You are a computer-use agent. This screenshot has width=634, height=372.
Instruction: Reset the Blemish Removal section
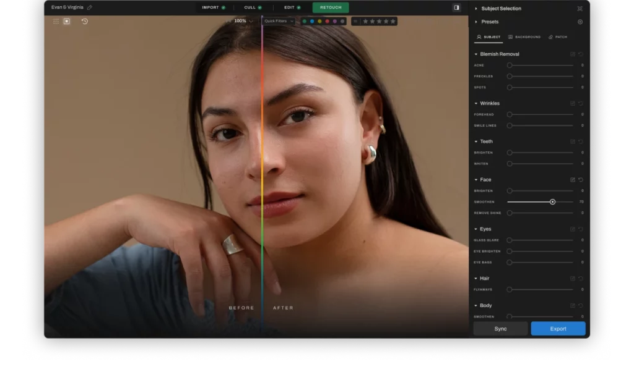click(581, 54)
